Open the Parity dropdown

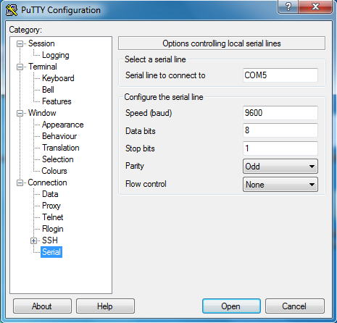point(280,167)
